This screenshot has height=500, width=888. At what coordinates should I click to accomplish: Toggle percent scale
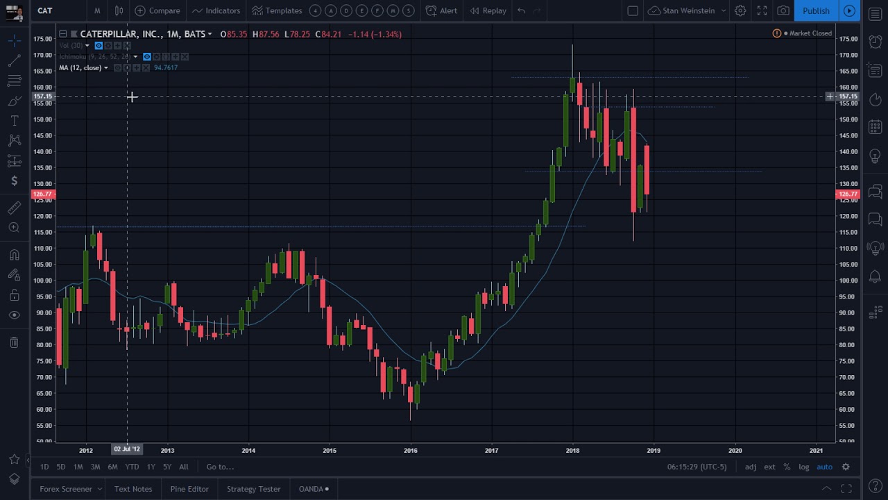tap(787, 467)
